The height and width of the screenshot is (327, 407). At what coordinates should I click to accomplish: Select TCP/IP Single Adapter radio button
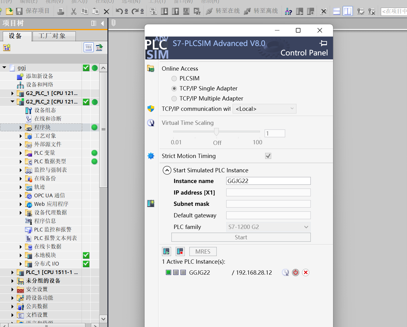click(x=174, y=89)
